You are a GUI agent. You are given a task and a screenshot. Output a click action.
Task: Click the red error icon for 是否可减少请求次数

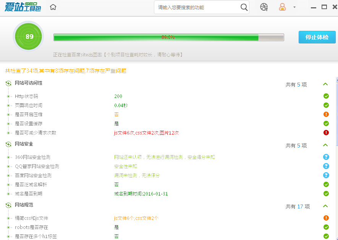pos(326,132)
